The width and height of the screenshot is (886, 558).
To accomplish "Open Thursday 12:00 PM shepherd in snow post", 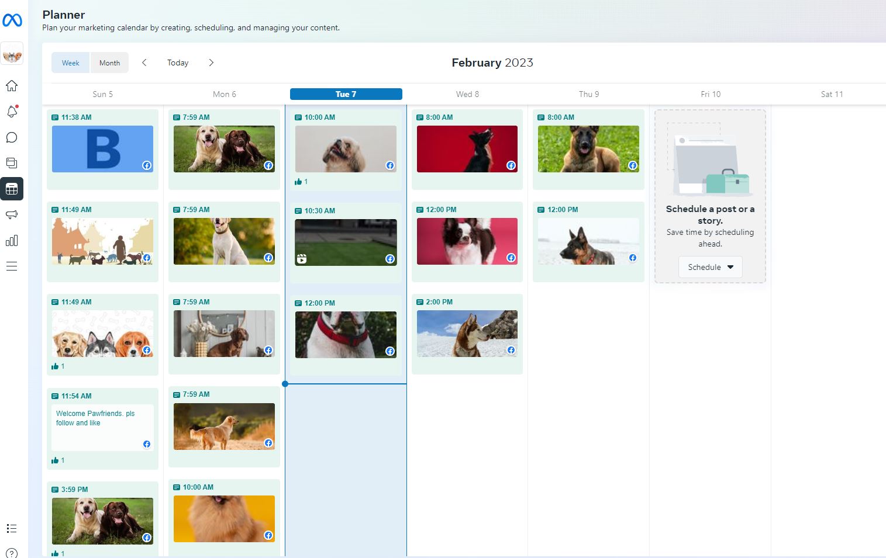I will click(588, 241).
